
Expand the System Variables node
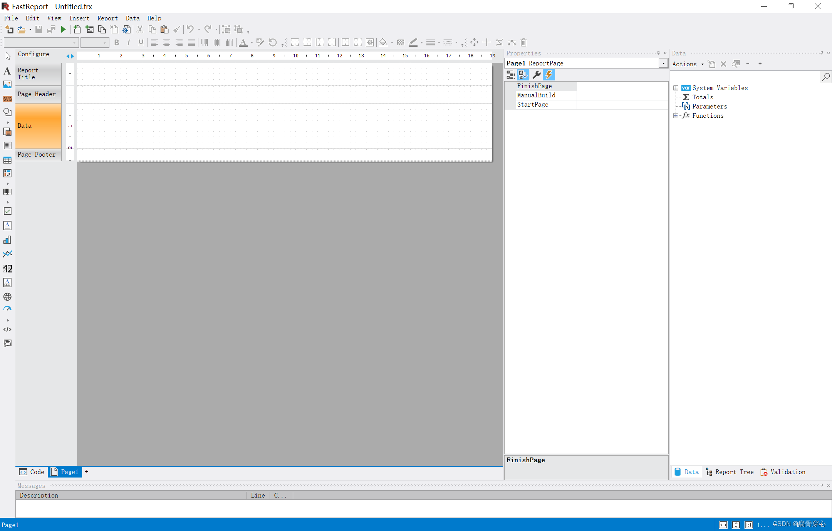(676, 88)
